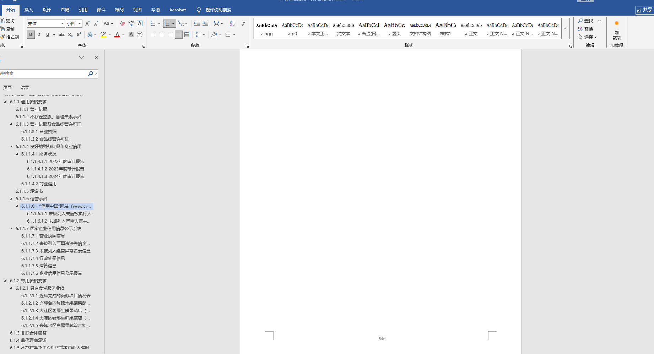Viewport: 654px width, 354px height.
Task: Switch to the 插入 (Insert) ribbon tab
Action: point(29,10)
